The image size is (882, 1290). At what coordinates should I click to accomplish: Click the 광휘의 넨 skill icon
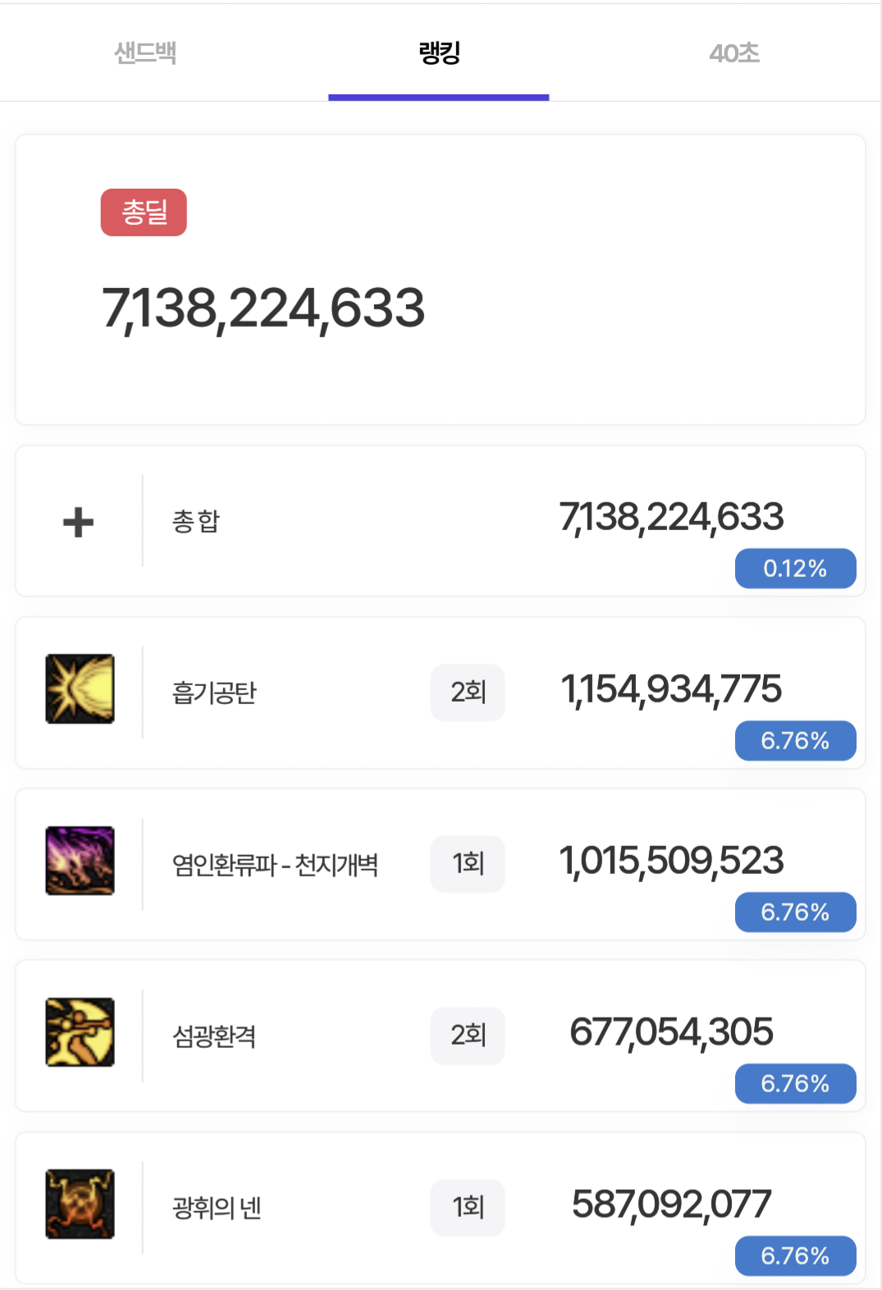click(80, 1204)
